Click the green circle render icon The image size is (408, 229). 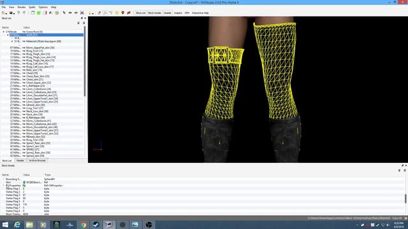pos(117,13)
